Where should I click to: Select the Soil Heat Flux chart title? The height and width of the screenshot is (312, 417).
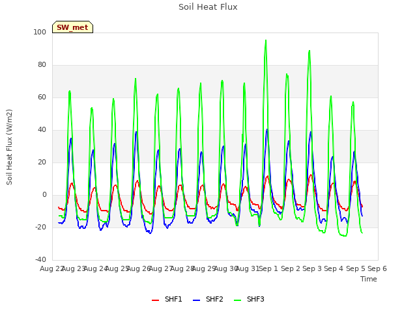(208, 7)
